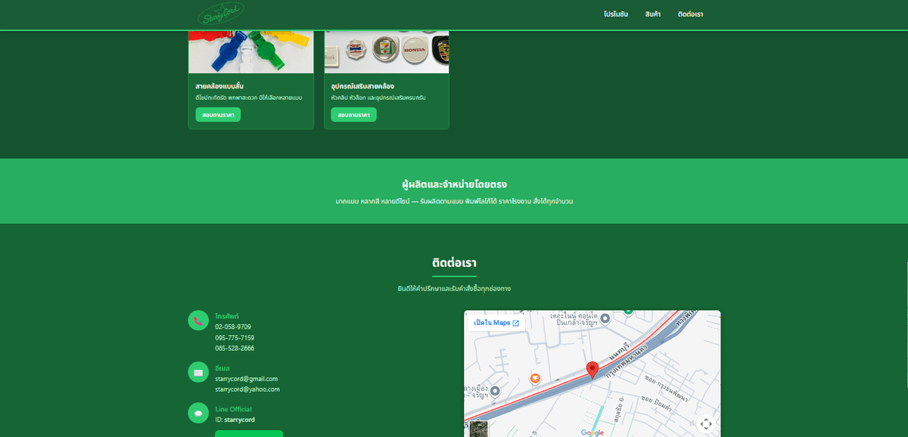Toggle fullscreen view of the map
Image resolution: width=908 pixels, height=437 pixels.
point(705,424)
